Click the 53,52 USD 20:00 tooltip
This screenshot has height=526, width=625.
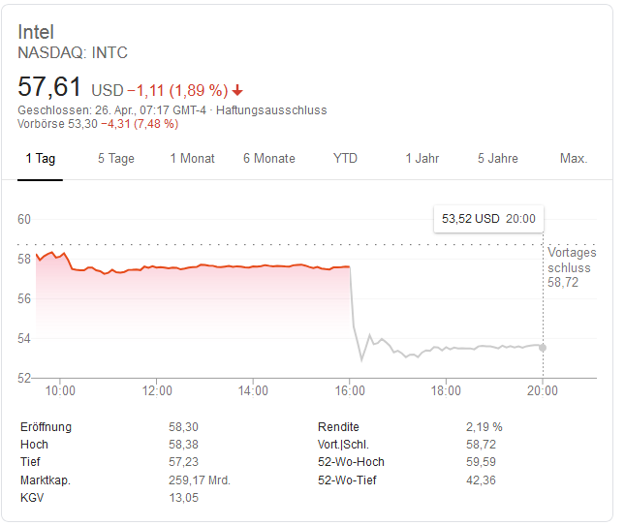click(488, 219)
